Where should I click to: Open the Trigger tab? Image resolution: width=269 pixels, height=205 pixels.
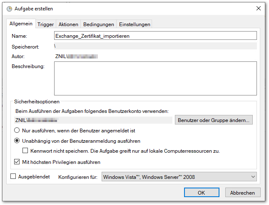45,24
